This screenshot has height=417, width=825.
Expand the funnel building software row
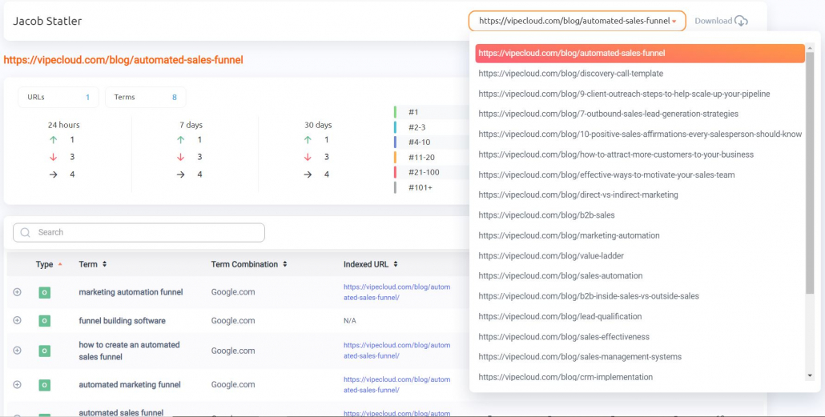(x=18, y=320)
